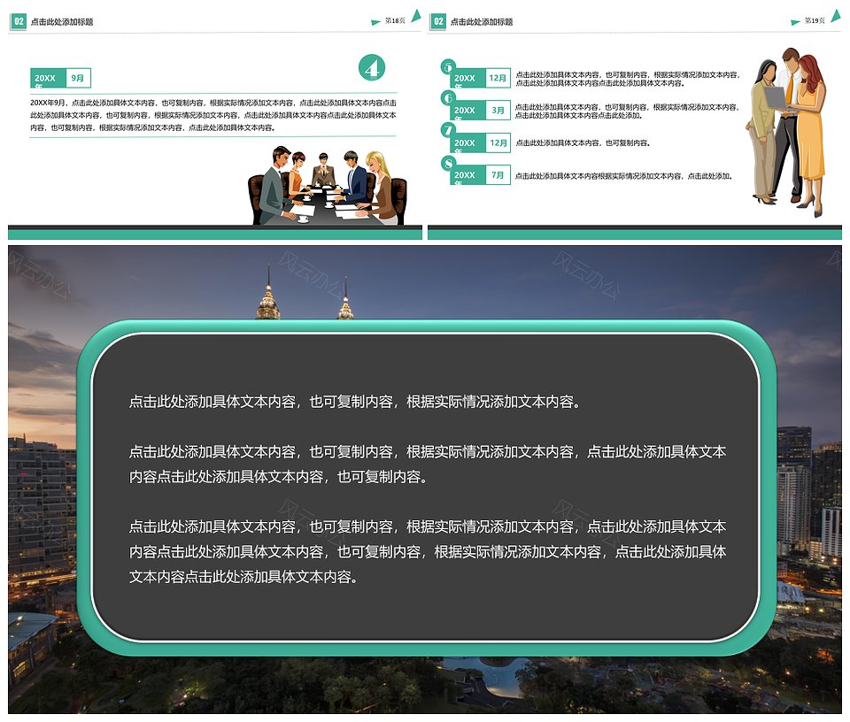This screenshot has width=850, height=722.
Task: Click the 20XX label next to 9月
Action: pos(48,78)
